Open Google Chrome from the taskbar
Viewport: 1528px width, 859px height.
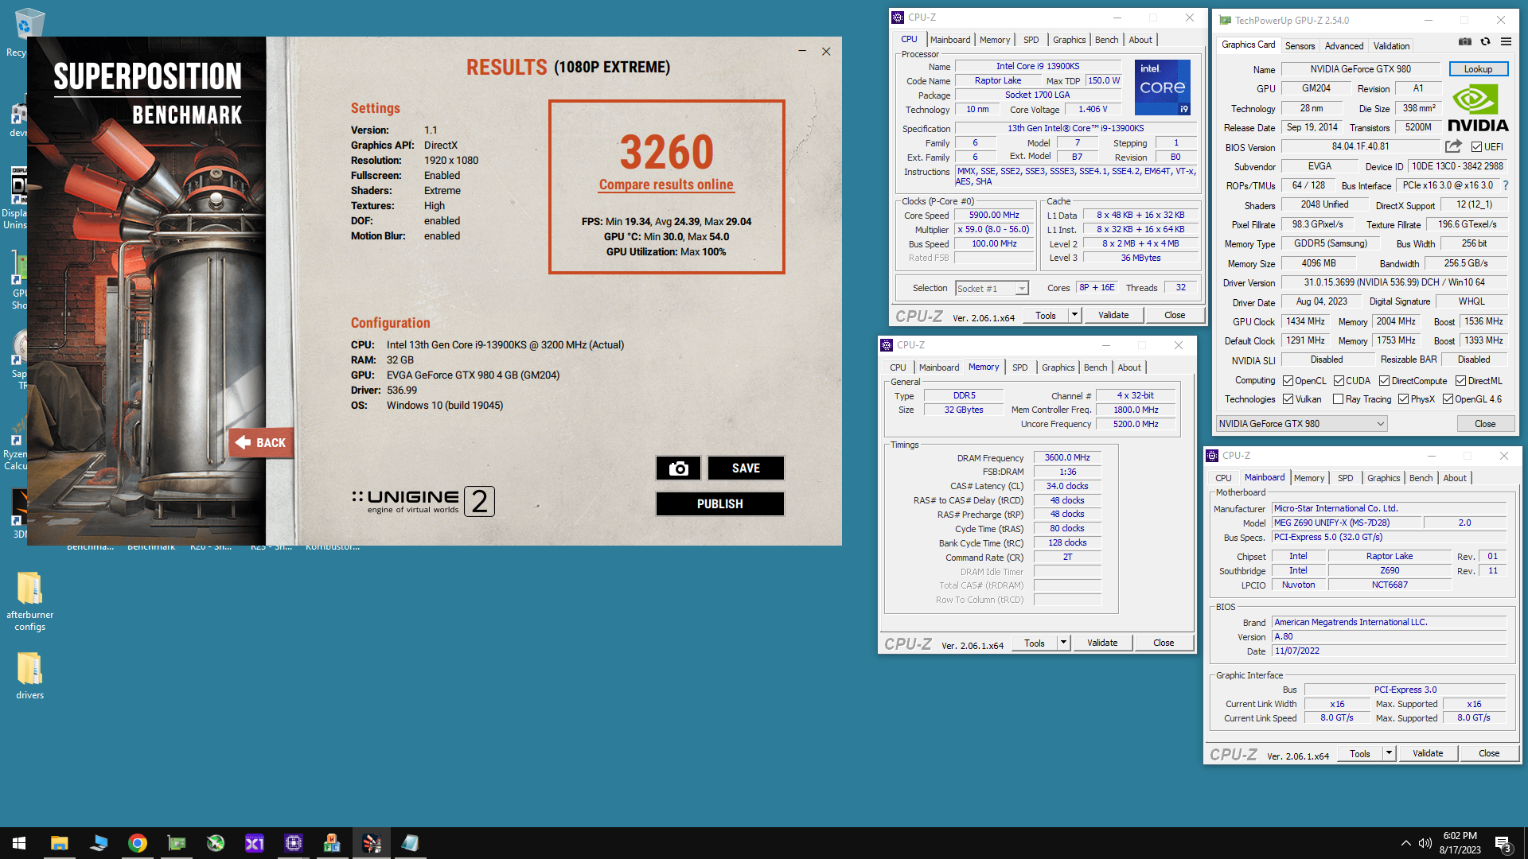pos(138,843)
